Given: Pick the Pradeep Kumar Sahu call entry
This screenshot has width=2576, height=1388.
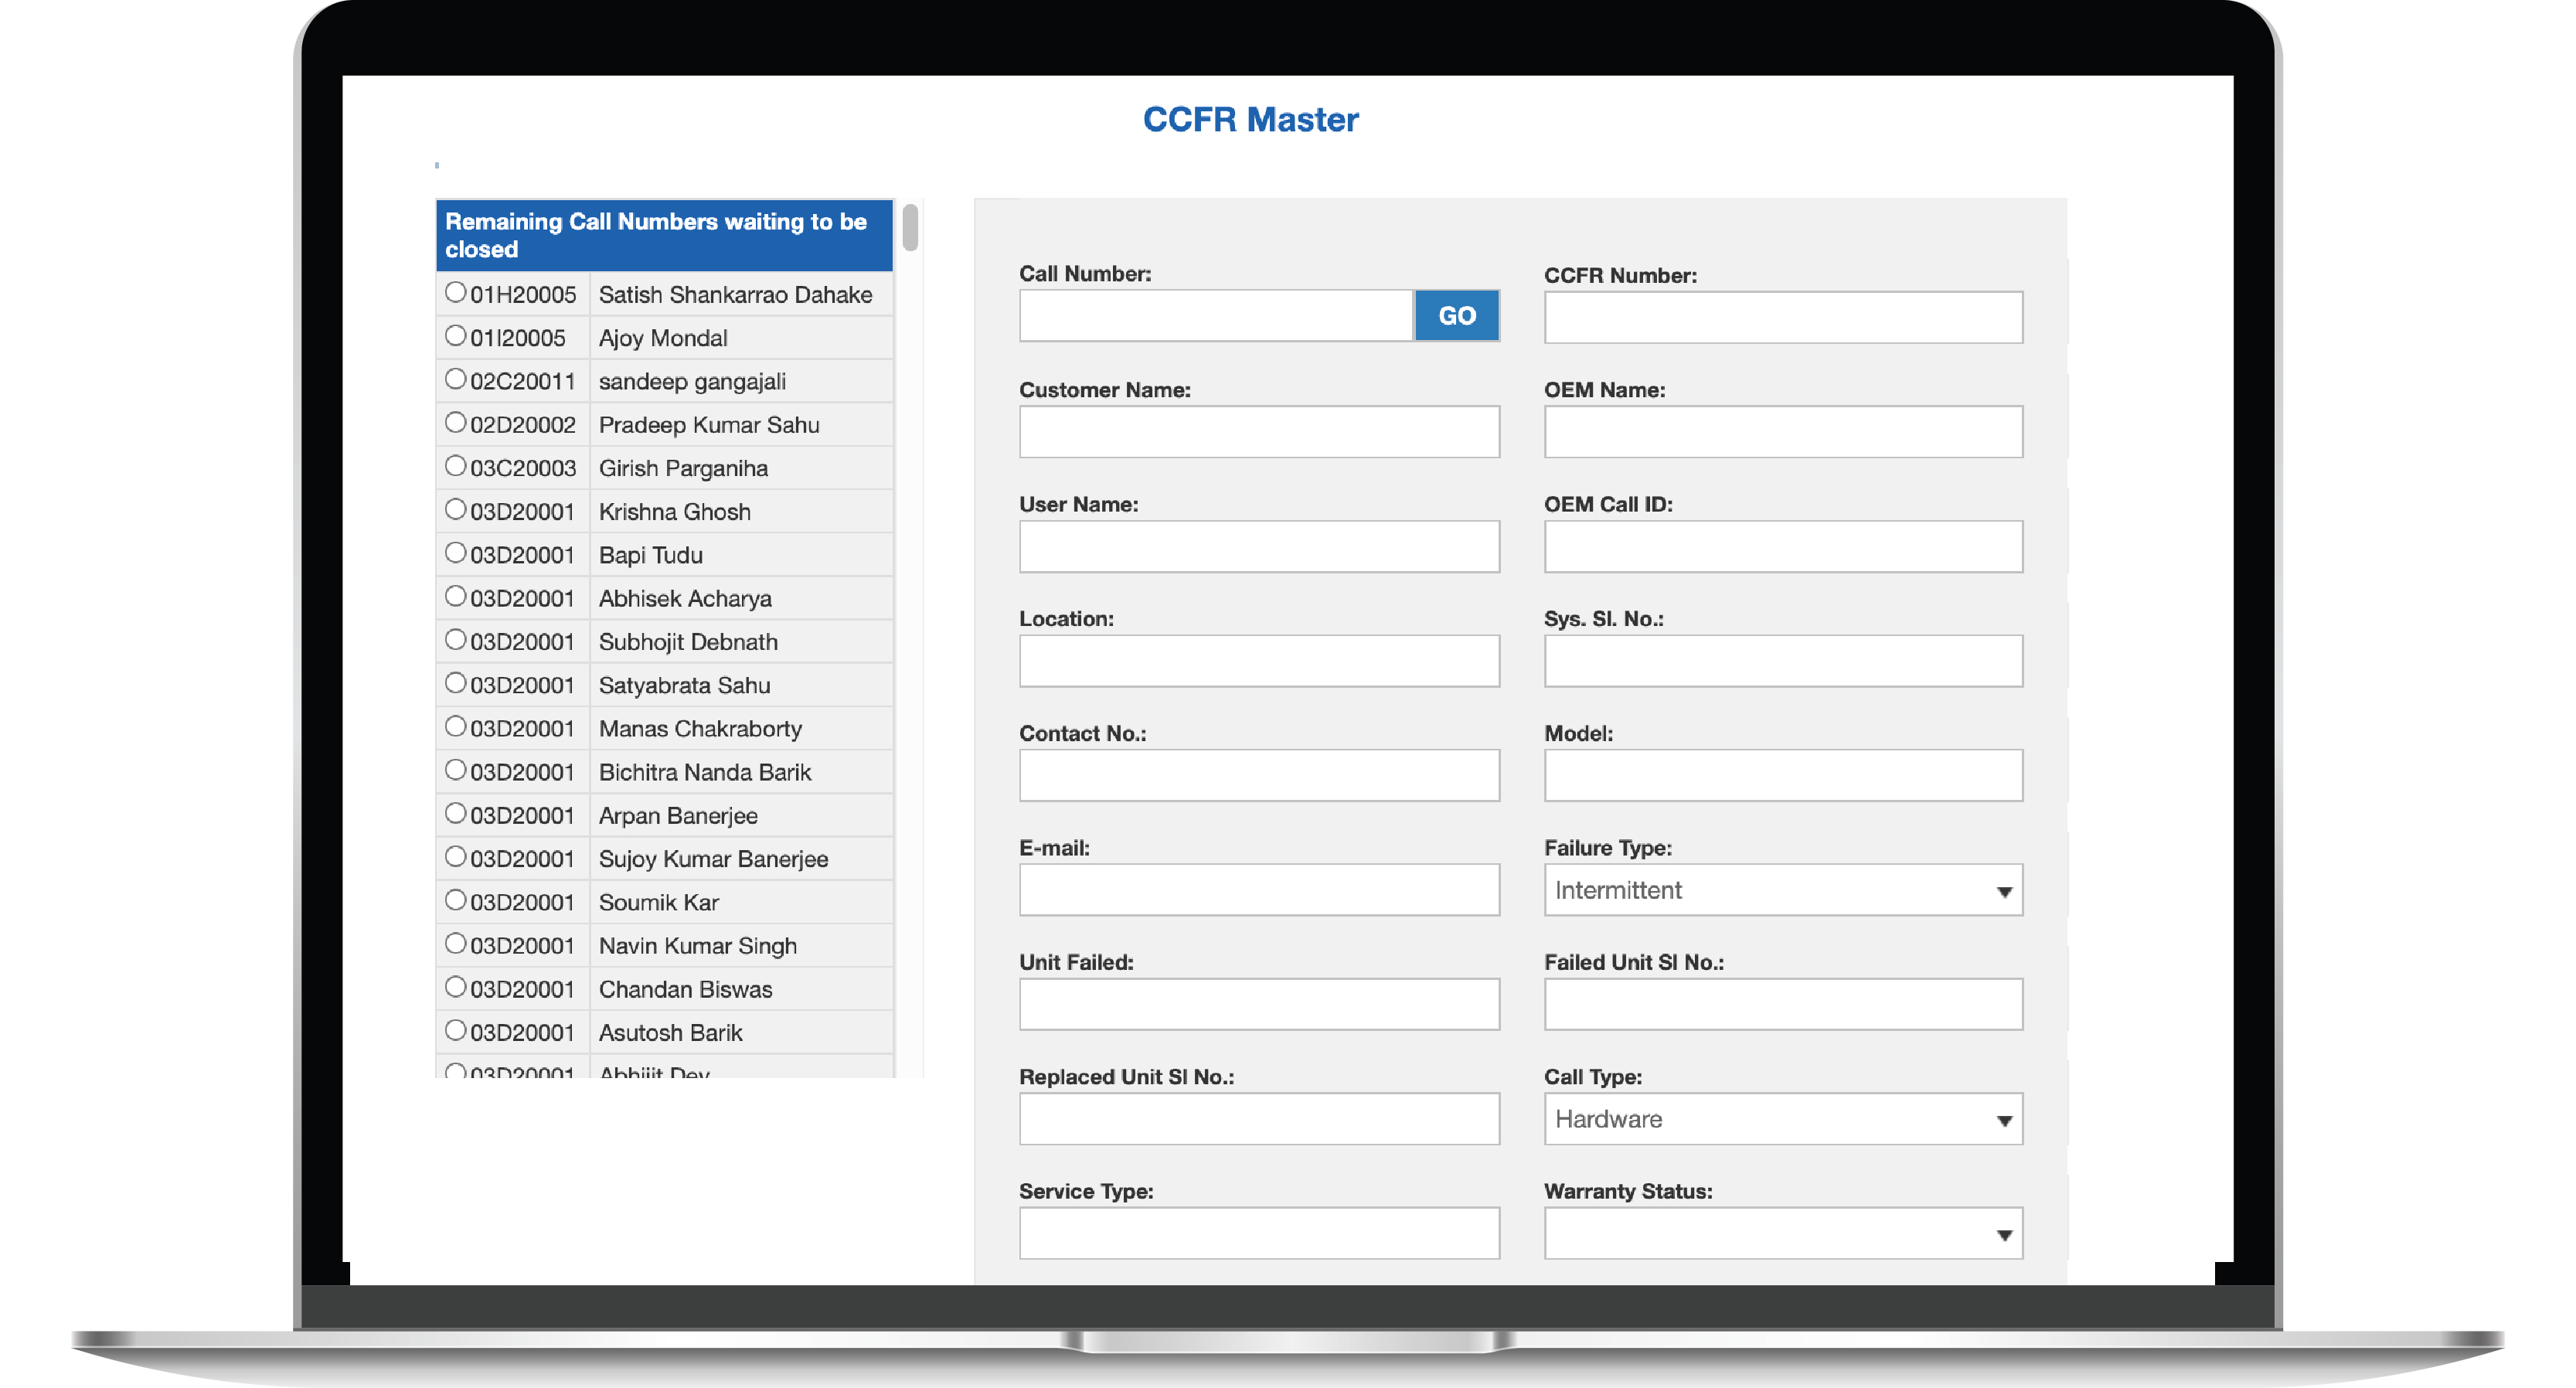Looking at the screenshot, I should point(455,423).
